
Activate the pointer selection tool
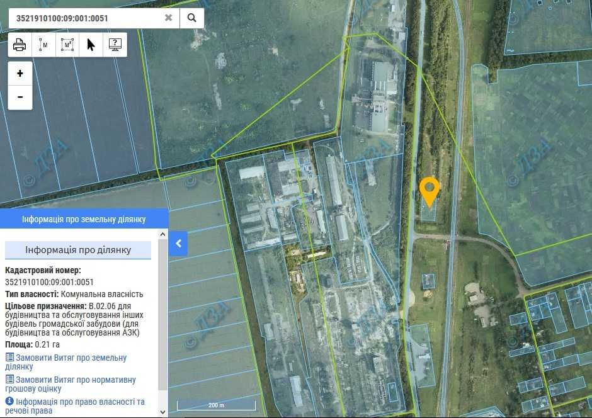[x=91, y=45]
